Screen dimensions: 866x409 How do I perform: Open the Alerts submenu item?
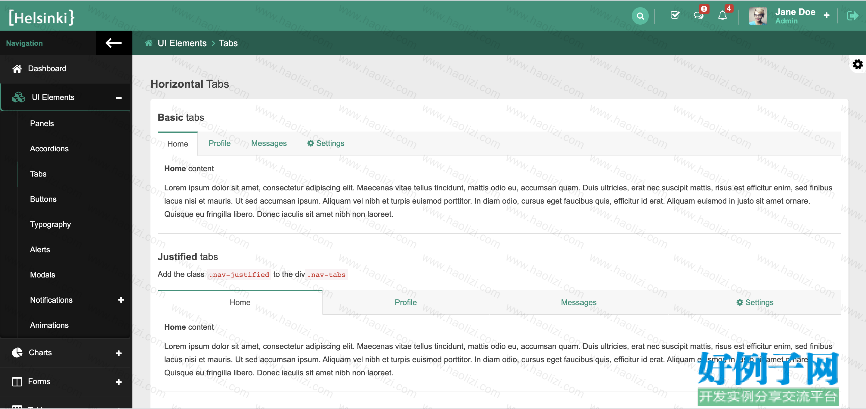coord(40,249)
